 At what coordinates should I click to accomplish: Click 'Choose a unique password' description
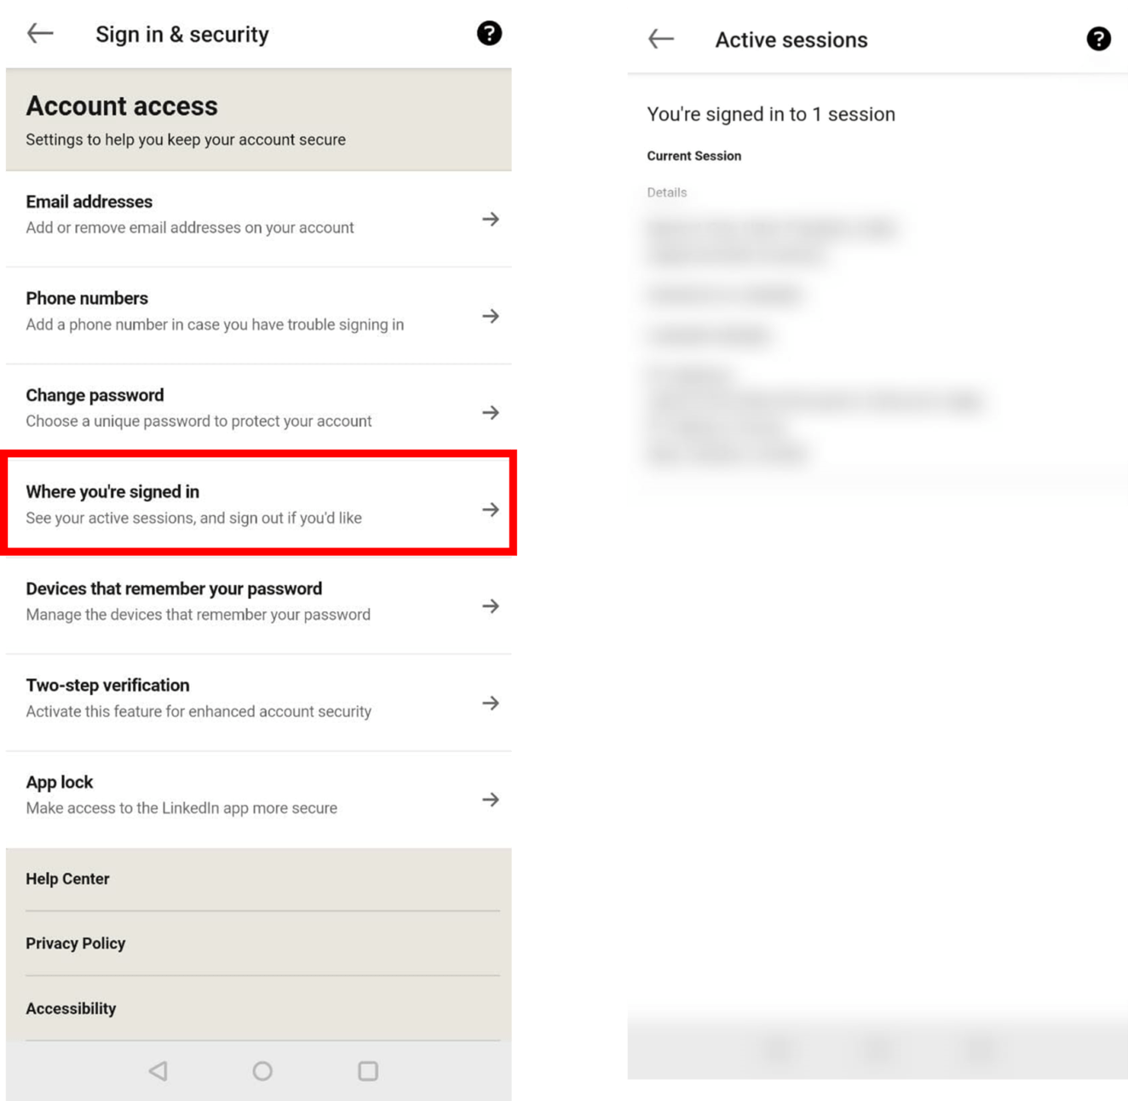click(199, 421)
